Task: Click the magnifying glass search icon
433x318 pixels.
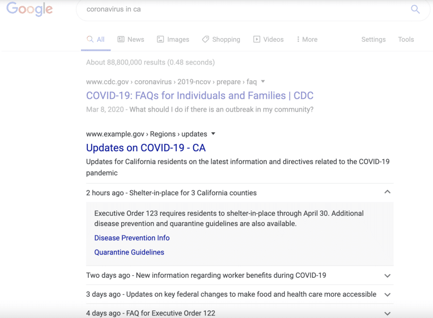Action: point(416,9)
